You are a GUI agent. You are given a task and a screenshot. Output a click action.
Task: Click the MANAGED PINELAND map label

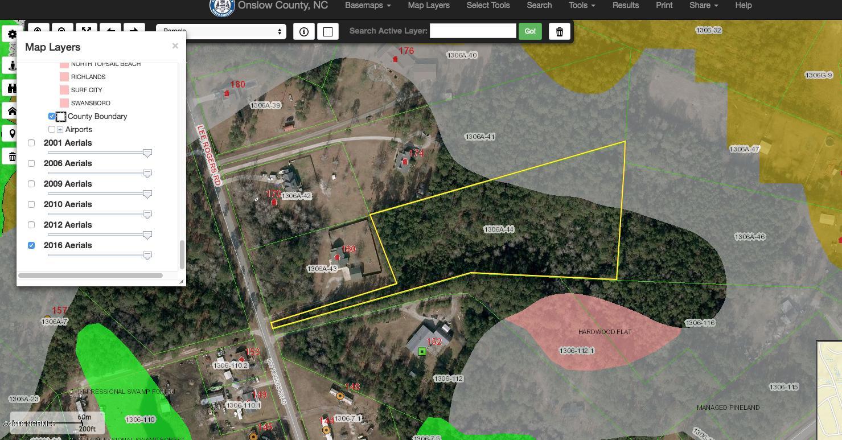[728, 408]
